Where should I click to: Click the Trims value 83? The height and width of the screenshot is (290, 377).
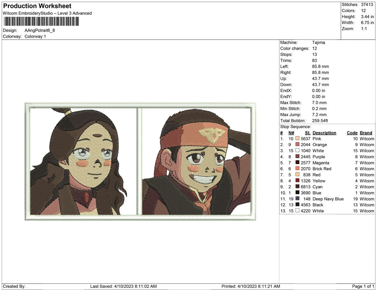[315, 61]
